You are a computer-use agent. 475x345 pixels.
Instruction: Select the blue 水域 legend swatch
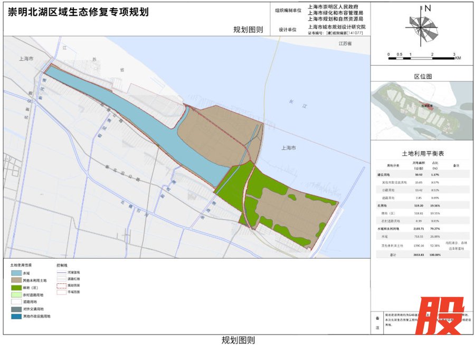(x=16, y=273)
